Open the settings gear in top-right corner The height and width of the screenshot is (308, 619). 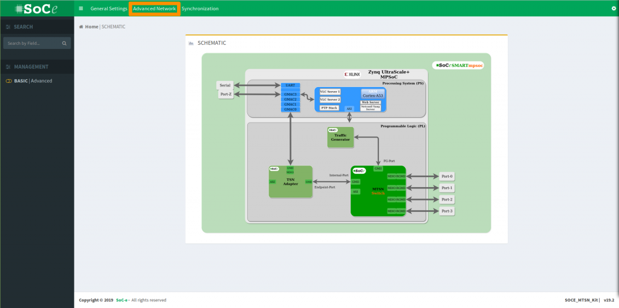tap(614, 8)
